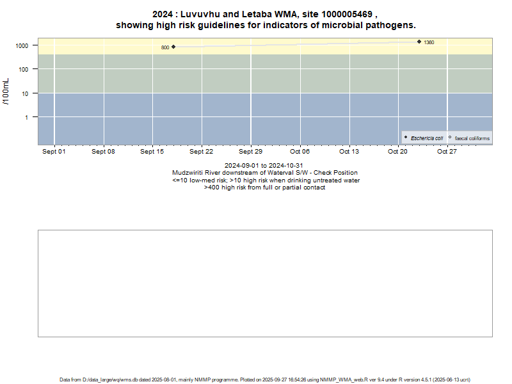Select the faecal coliforms legend label

click(x=472, y=138)
